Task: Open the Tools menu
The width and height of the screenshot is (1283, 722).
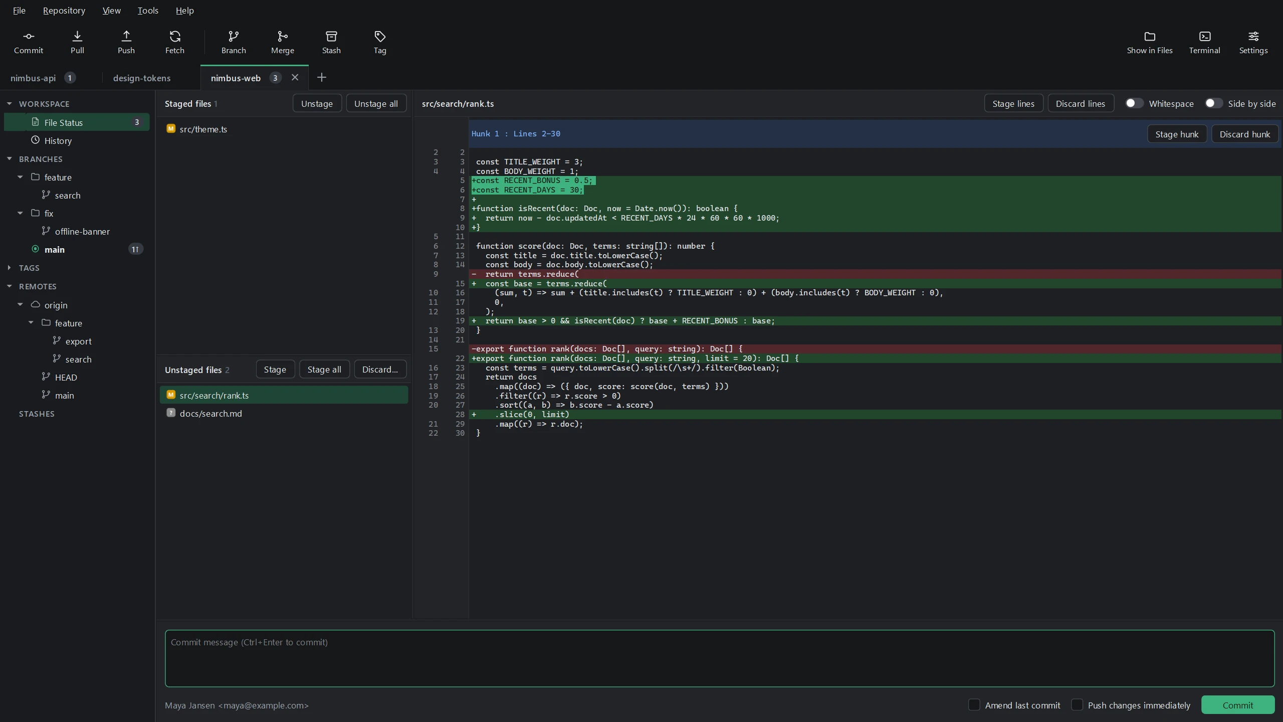Action: [x=148, y=11]
